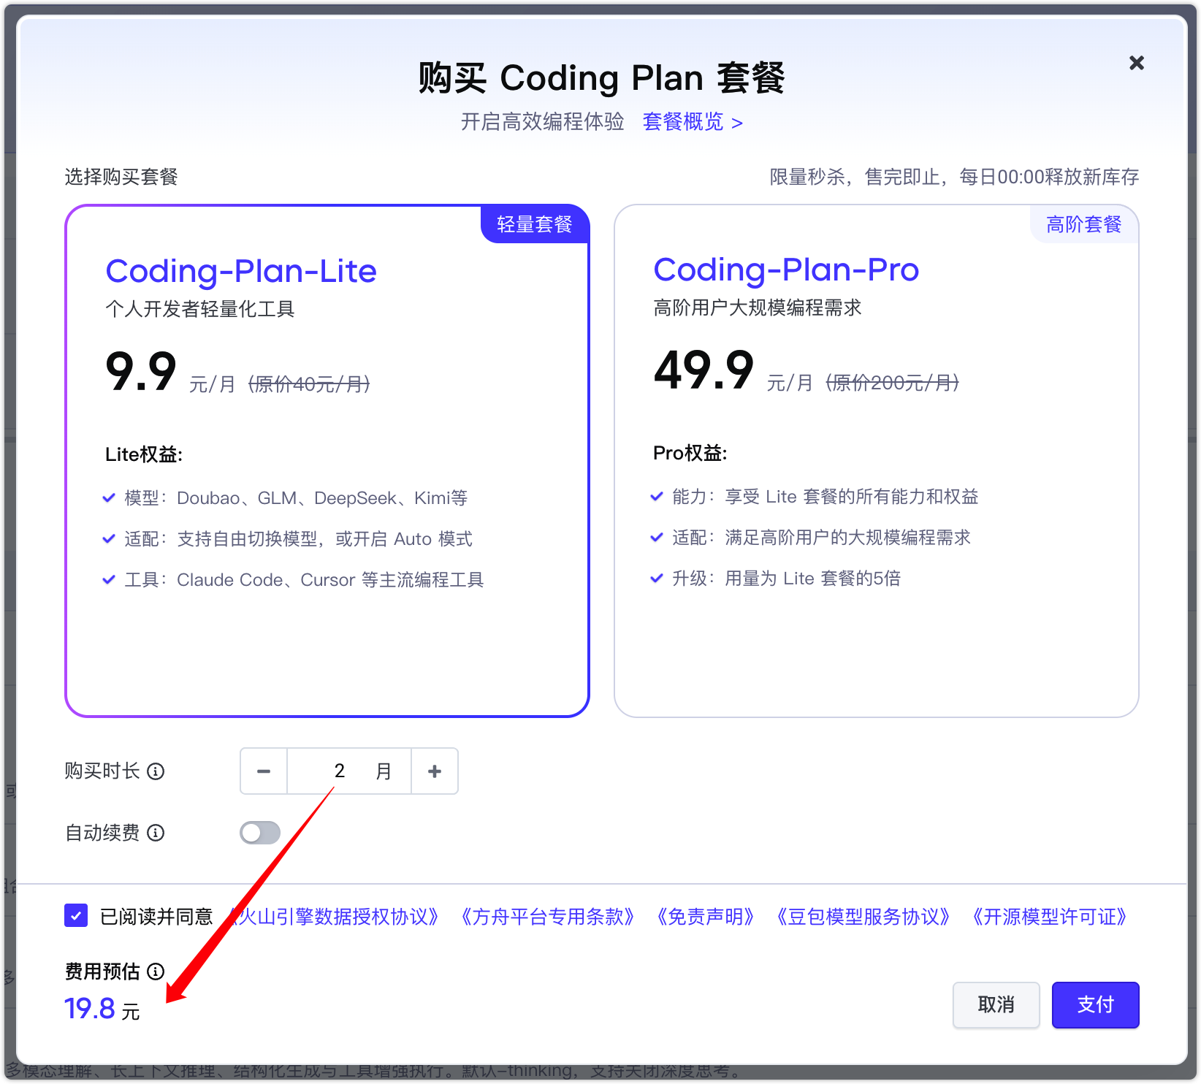The width and height of the screenshot is (1201, 1084).
Task: Open 《开源模型许可证》 link
Action: [x=1049, y=917]
